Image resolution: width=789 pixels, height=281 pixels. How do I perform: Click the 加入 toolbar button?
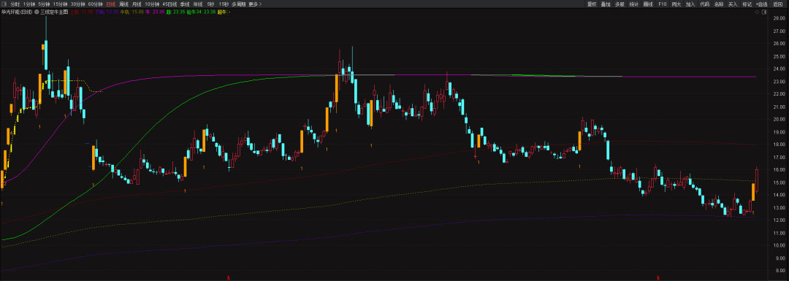tap(690, 4)
